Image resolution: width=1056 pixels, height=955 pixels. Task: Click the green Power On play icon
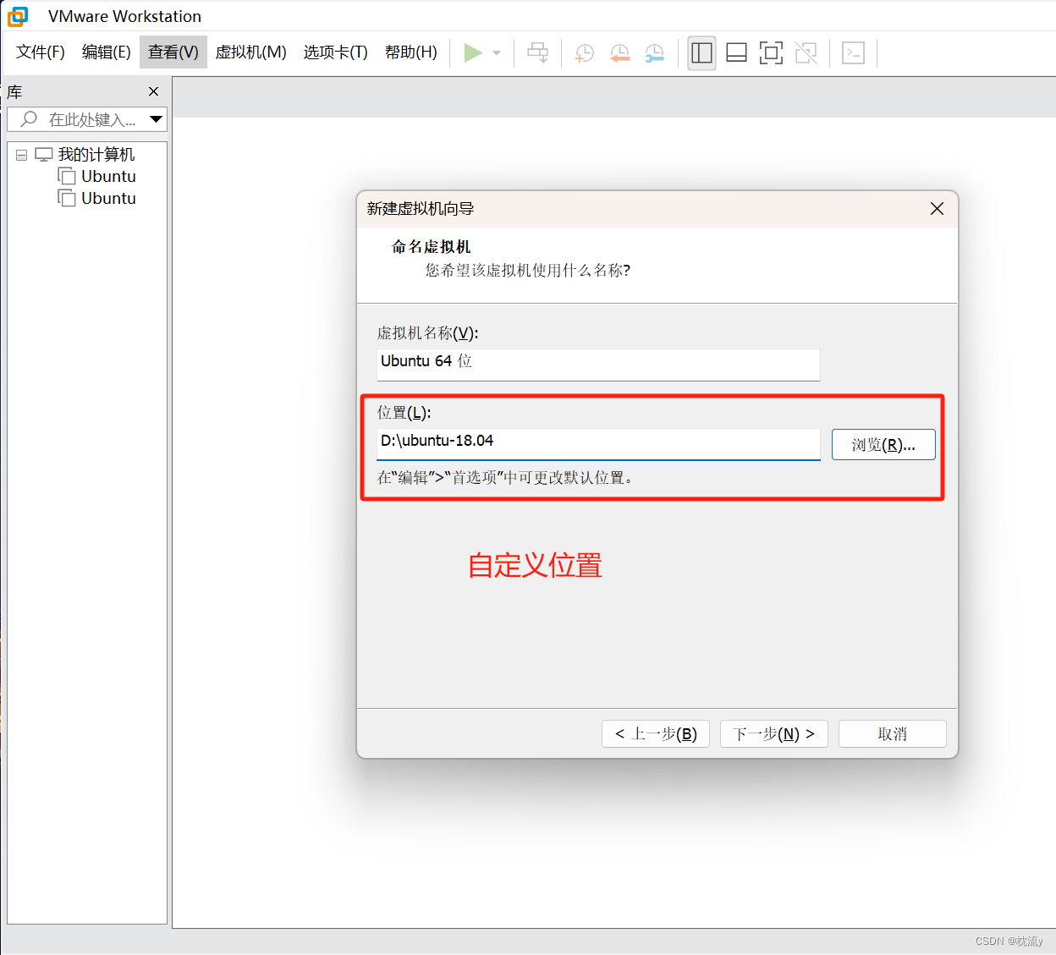click(x=473, y=52)
